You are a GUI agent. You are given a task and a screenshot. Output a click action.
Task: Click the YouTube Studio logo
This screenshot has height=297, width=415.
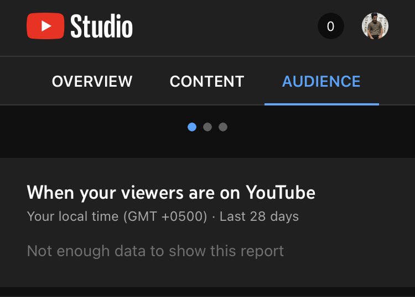point(80,26)
